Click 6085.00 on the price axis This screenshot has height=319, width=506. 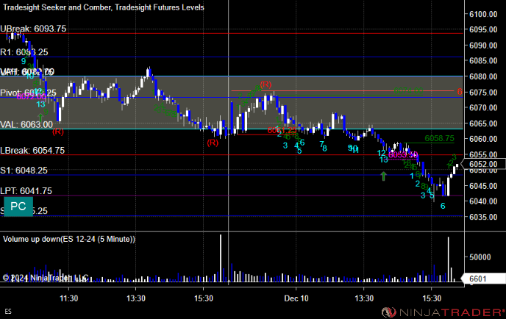(x=483, y=60)
